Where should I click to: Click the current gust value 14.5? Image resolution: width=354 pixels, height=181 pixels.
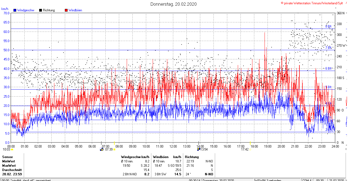click(x=178, y=174)
